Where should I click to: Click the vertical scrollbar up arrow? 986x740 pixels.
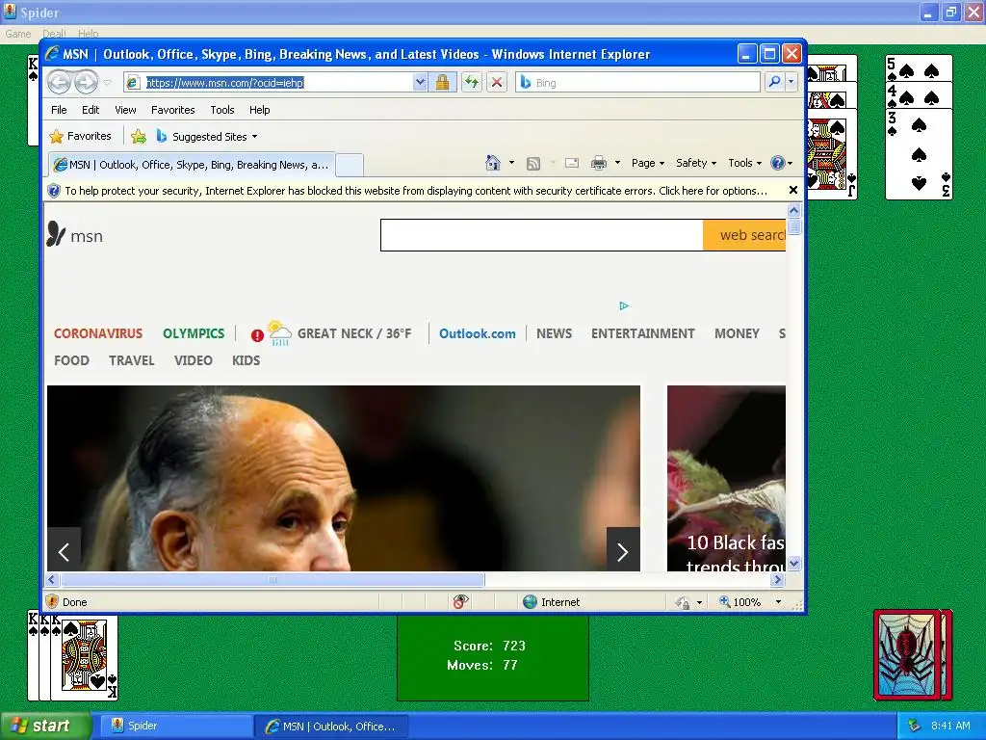coord(794,210)
